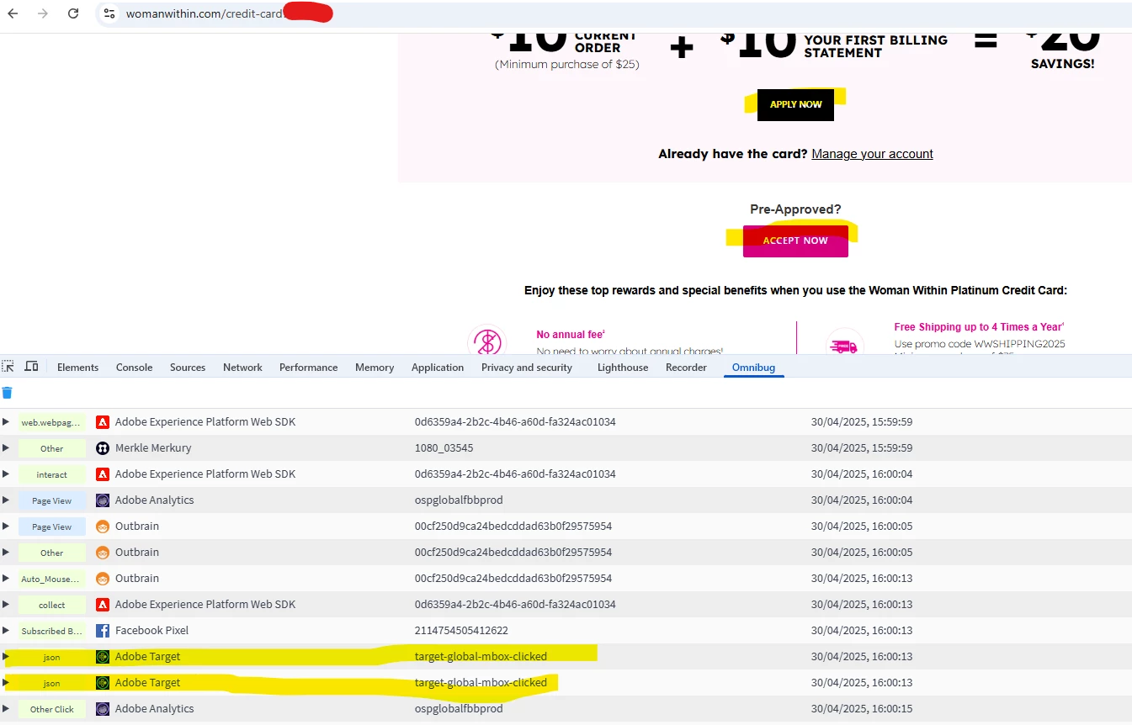Image resolution: width=1132 pixels, height=725 pixels.
Task: Click Adobe Analytics icon in Other Click row
Action: coord(103,709)
